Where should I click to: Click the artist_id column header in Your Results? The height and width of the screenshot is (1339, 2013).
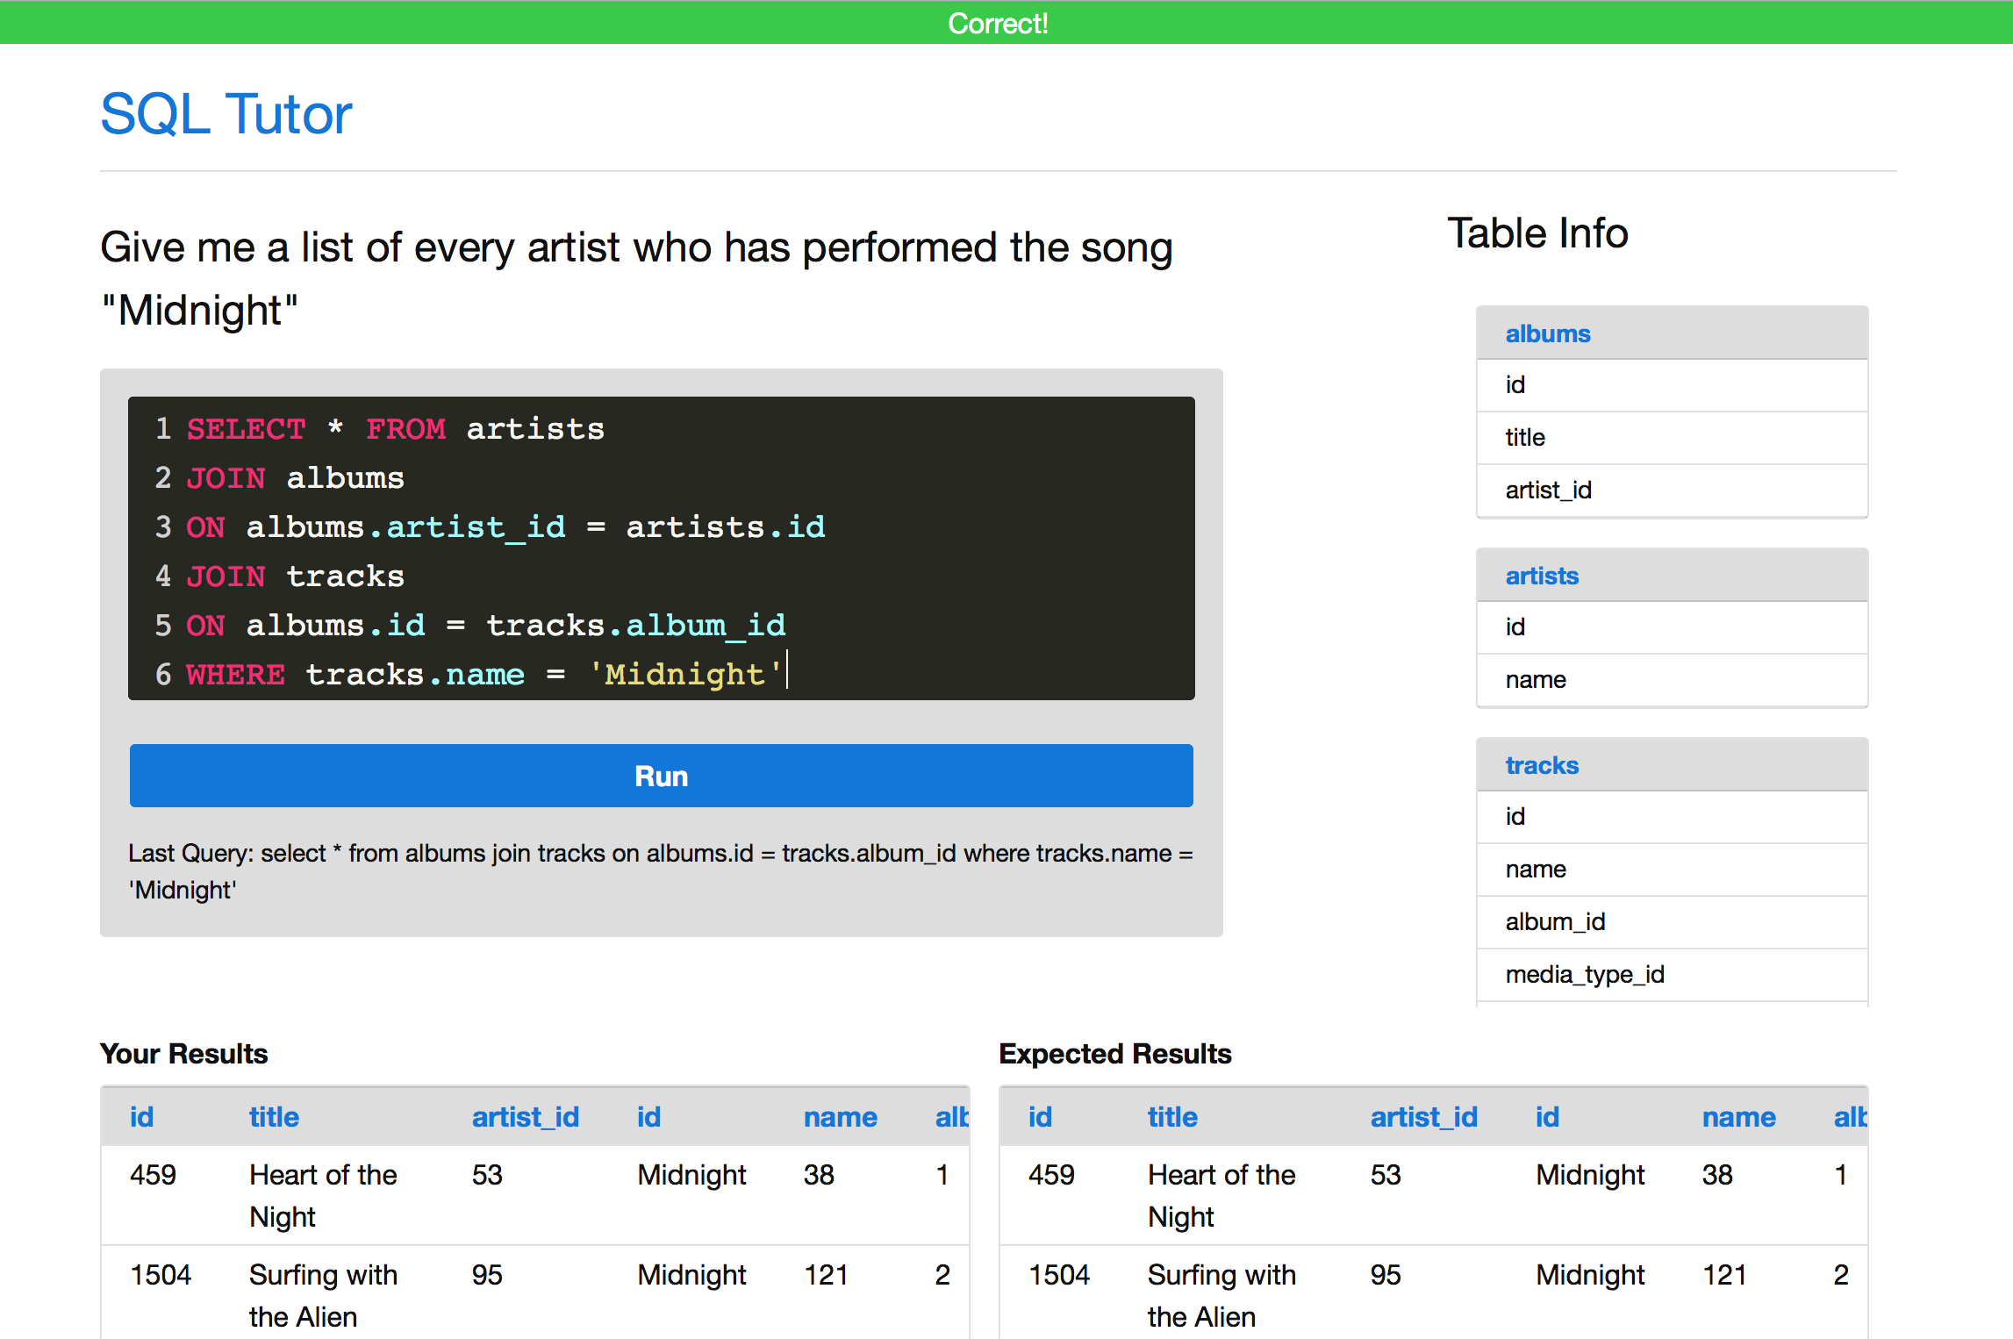[526, 1117]
